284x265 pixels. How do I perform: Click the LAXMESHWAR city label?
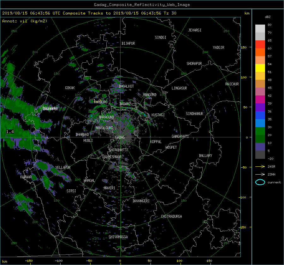coord(112,157)
